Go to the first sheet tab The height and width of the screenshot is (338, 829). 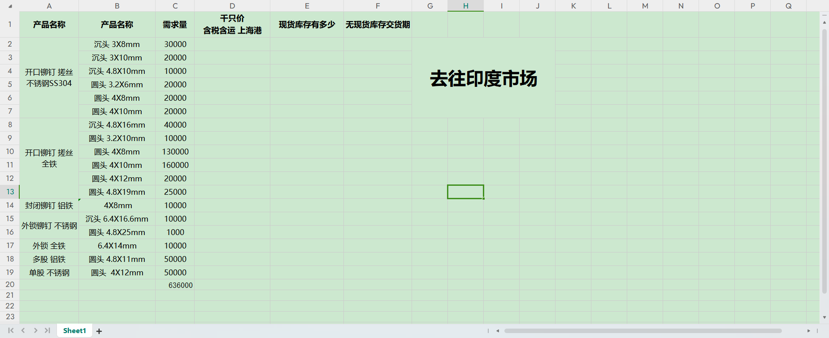[x=11, y=330]
